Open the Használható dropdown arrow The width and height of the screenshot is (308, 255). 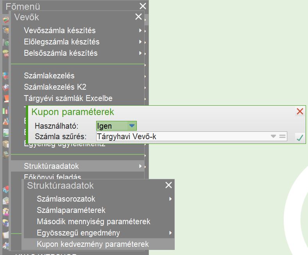[x=132, y=126]
